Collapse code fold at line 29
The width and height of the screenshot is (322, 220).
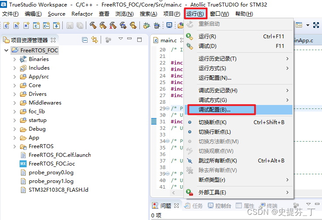168,108
